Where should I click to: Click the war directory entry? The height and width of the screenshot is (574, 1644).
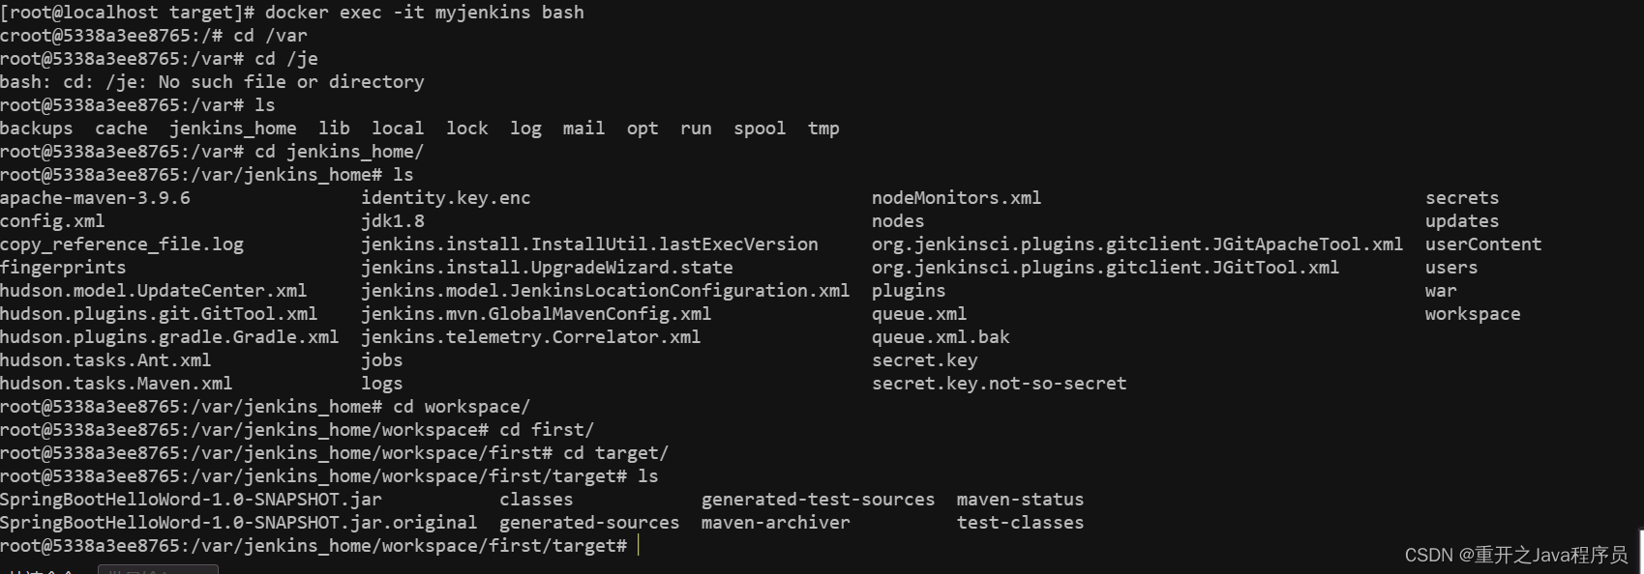tap(1441, 291)
